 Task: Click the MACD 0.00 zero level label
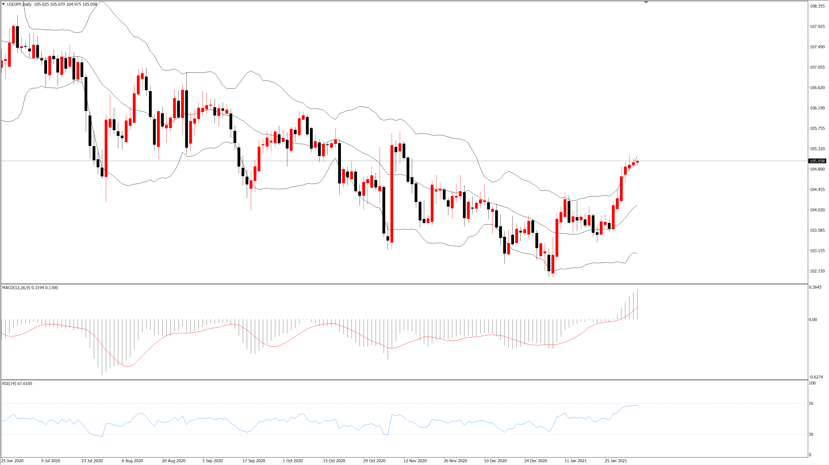pos(813,320)
